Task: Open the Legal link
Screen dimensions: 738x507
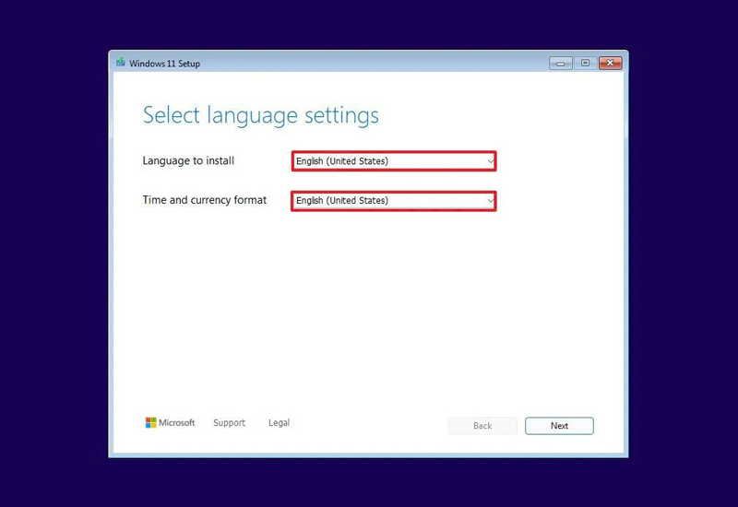Action: (280, 423)
